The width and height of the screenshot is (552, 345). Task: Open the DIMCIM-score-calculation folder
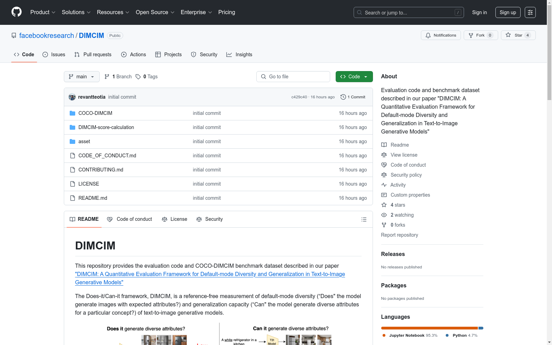[106, 127]
